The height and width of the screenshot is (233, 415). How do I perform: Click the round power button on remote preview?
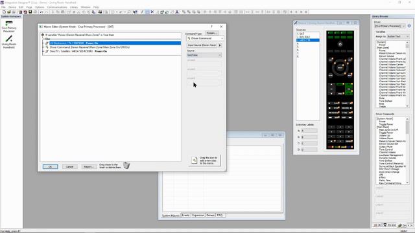click(340, 44)
